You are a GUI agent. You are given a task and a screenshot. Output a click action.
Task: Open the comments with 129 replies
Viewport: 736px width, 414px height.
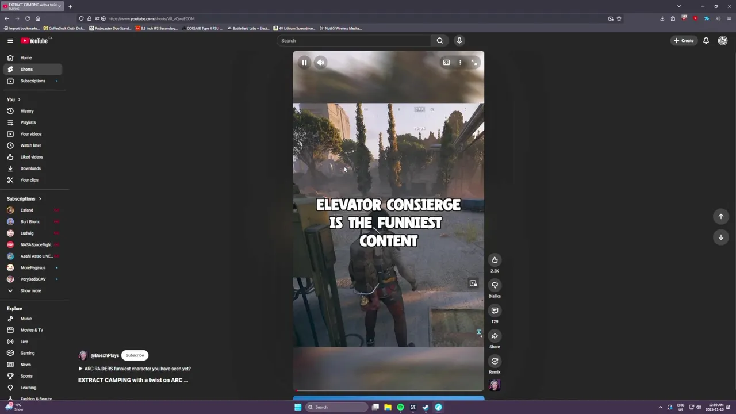click(x=494, y=310)
